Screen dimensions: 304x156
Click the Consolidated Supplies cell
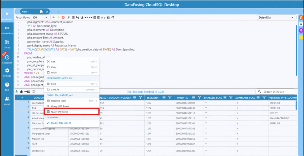click(x=50, y=128)
